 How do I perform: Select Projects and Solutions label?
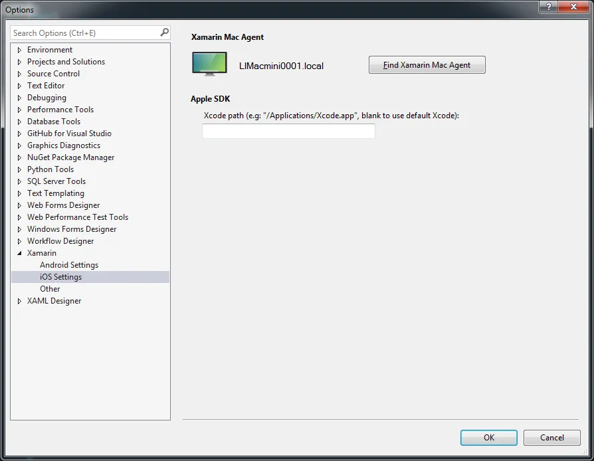66,62
